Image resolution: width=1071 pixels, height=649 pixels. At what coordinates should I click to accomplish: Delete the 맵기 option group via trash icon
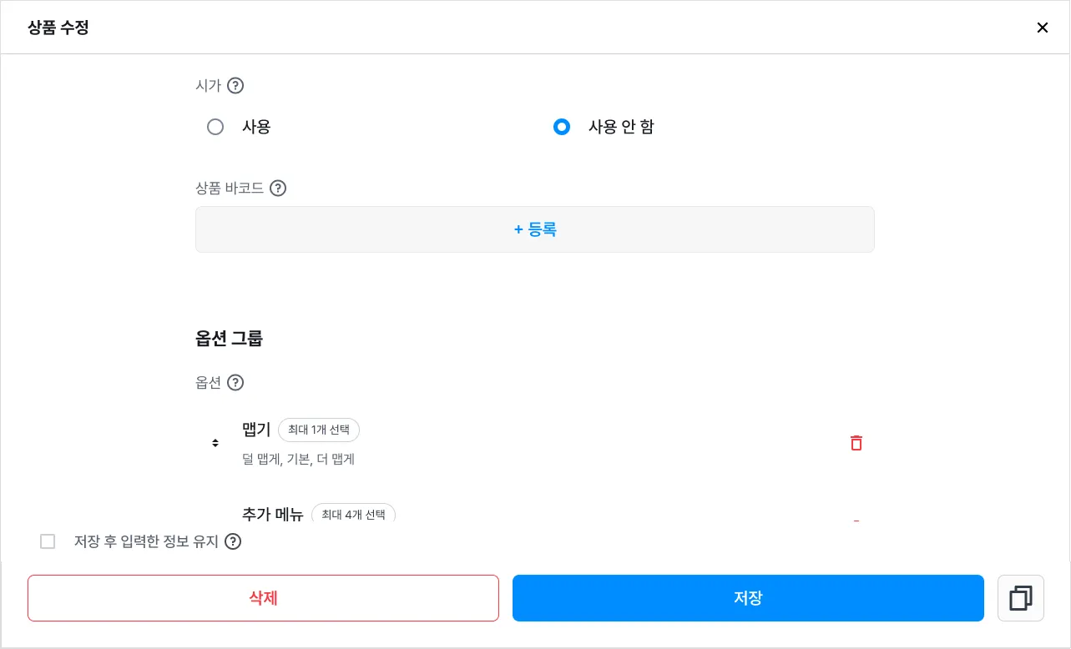pos(856,443)
